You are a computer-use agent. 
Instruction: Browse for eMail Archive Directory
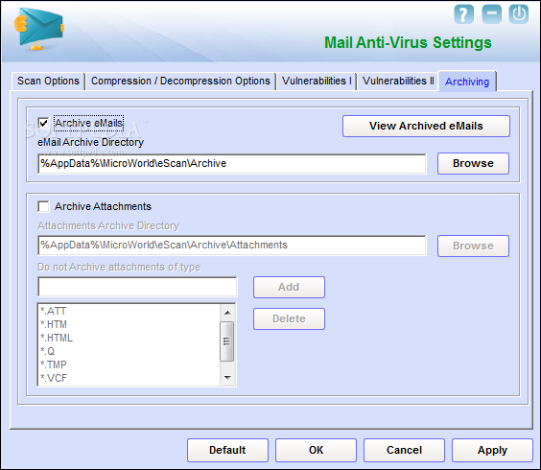click(x=473, y=163)
